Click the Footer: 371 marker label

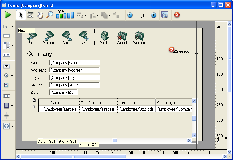click(89, 144)
